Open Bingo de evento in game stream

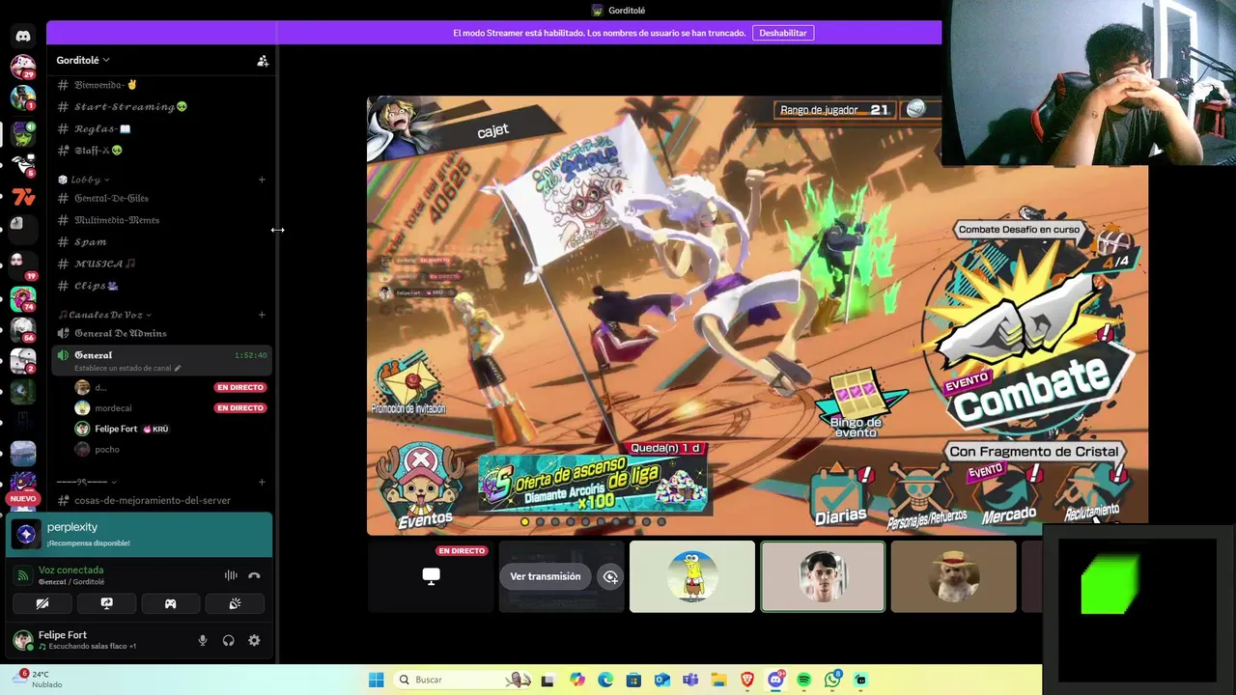(856, 405)
